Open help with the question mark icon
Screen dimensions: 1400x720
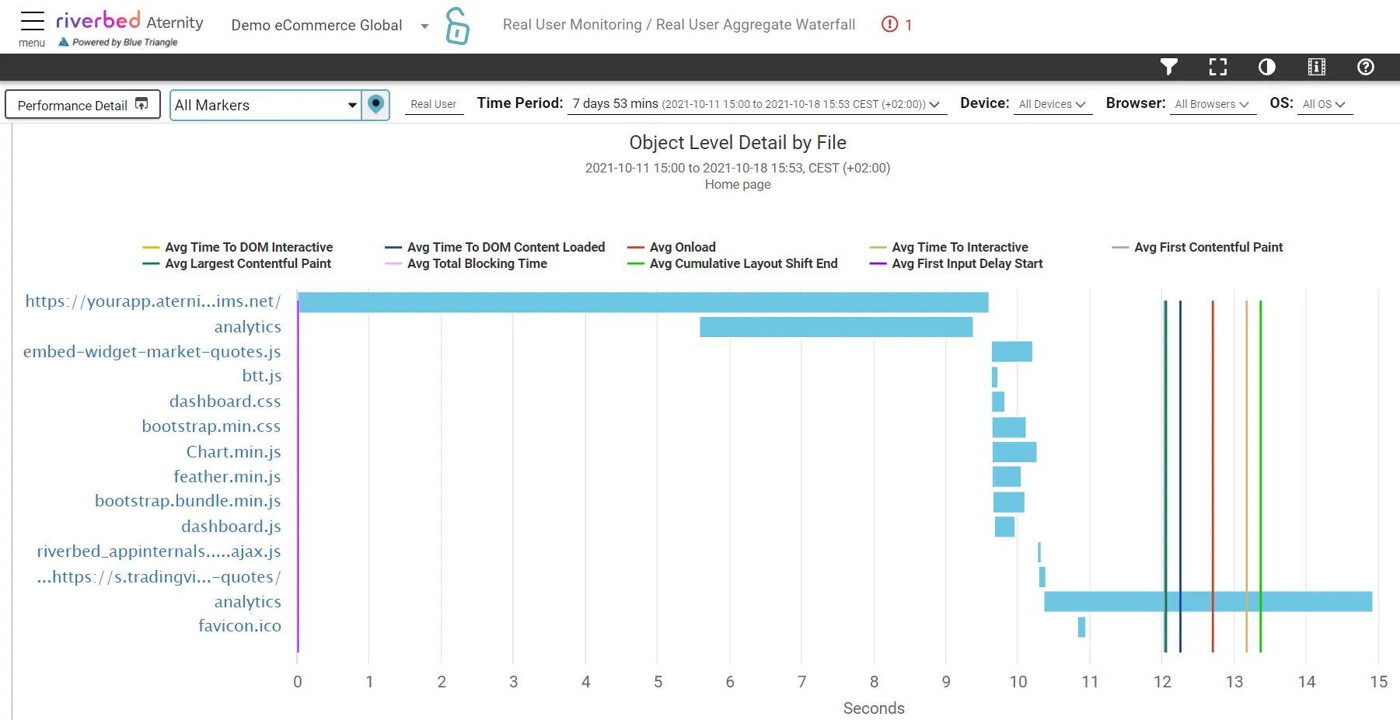(x=1365, y=68)
